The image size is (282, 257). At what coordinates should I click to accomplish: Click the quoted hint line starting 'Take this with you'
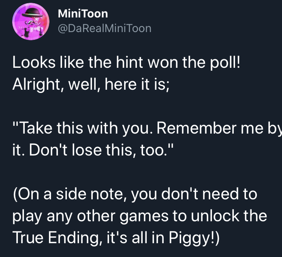tap(147, 128)
